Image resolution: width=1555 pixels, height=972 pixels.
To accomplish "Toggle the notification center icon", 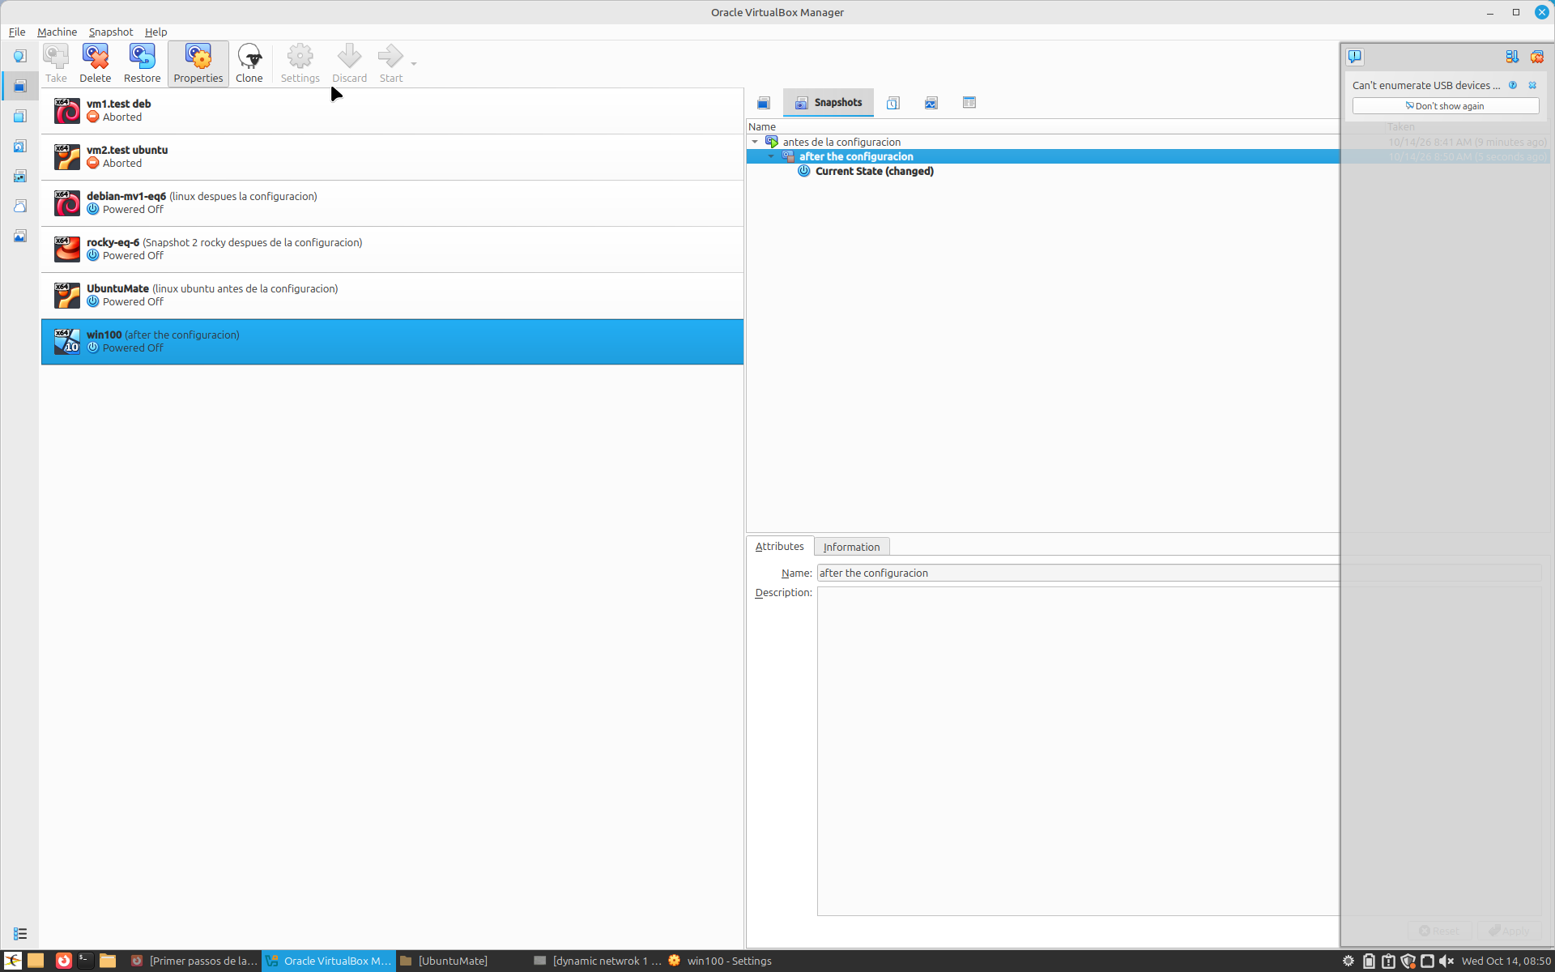I will tap(1355, 57).
